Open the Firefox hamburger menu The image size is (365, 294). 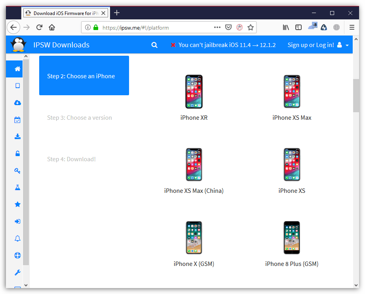point(352,27)
